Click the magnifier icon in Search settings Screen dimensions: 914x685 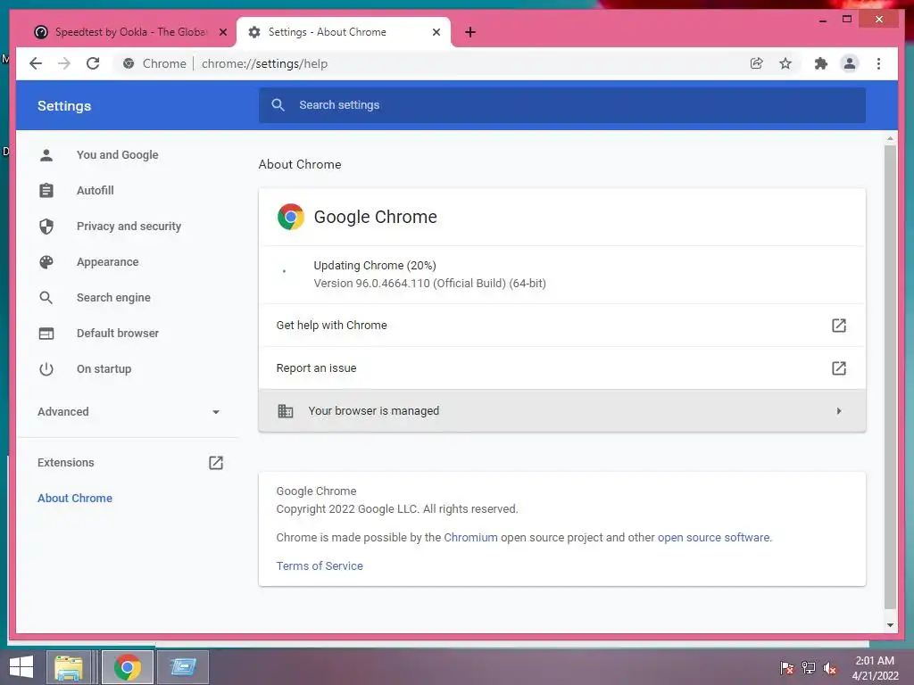click(x=278, y=105)
